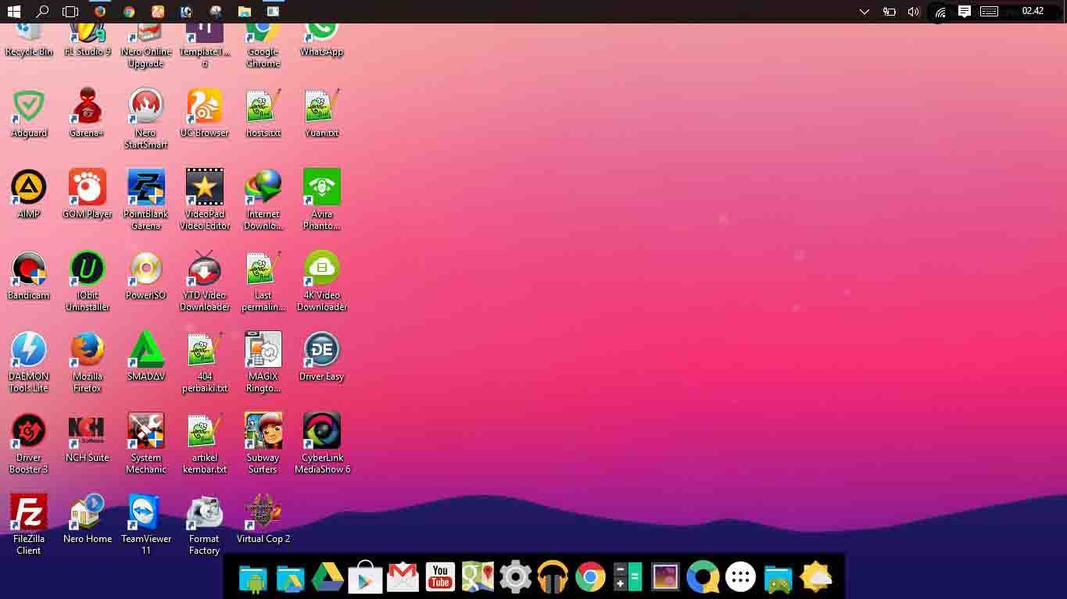Open the Driver Booster 3 shortcut
Screen dimensions: 1067x599
click(x=29, y=444)
